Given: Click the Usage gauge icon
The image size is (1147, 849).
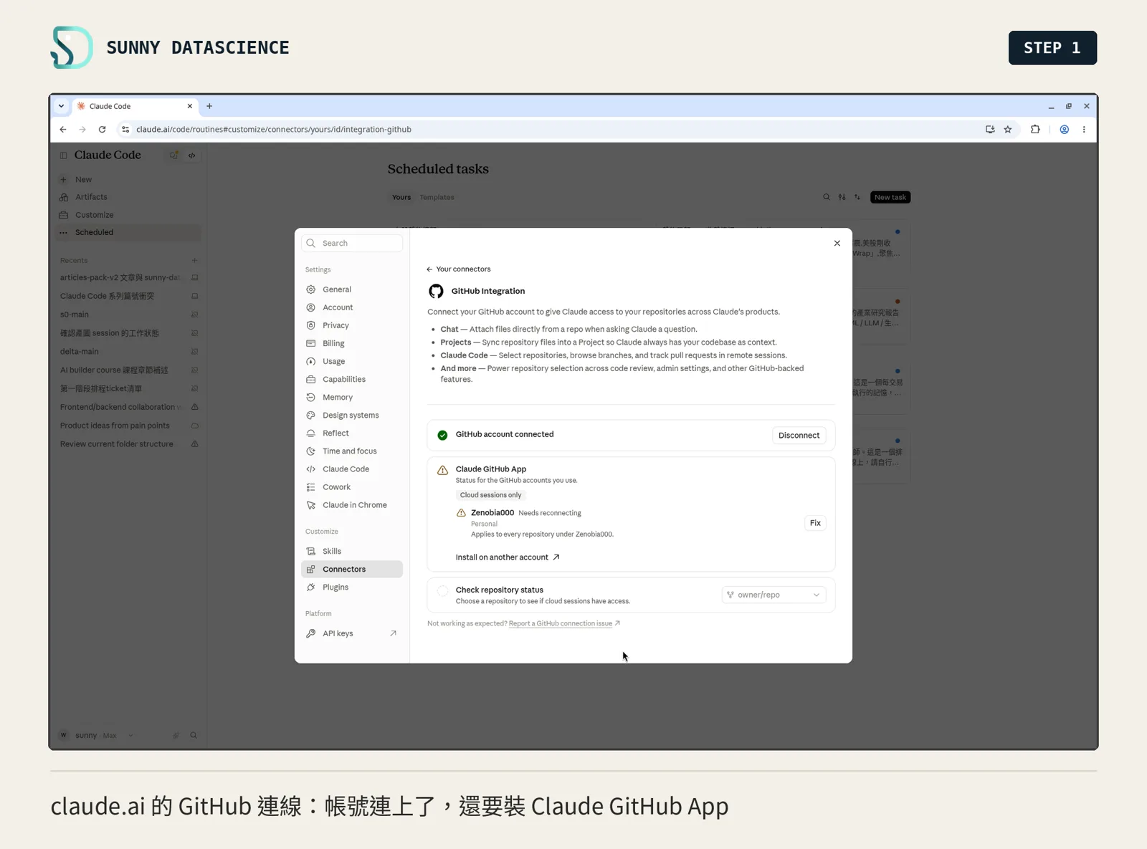Looking at the screenshot, I should (x=311, y=361).
